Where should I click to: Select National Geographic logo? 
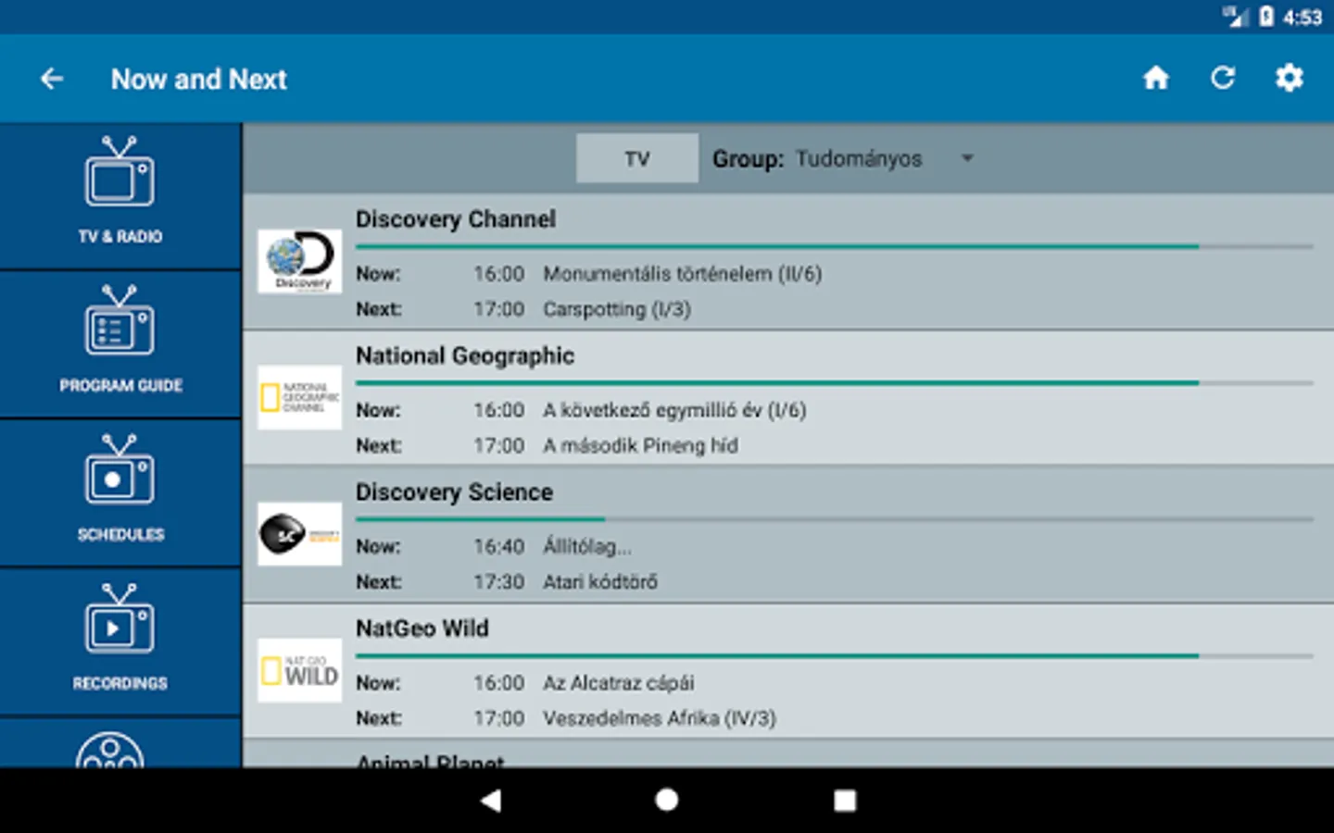[x=299, y=397]
